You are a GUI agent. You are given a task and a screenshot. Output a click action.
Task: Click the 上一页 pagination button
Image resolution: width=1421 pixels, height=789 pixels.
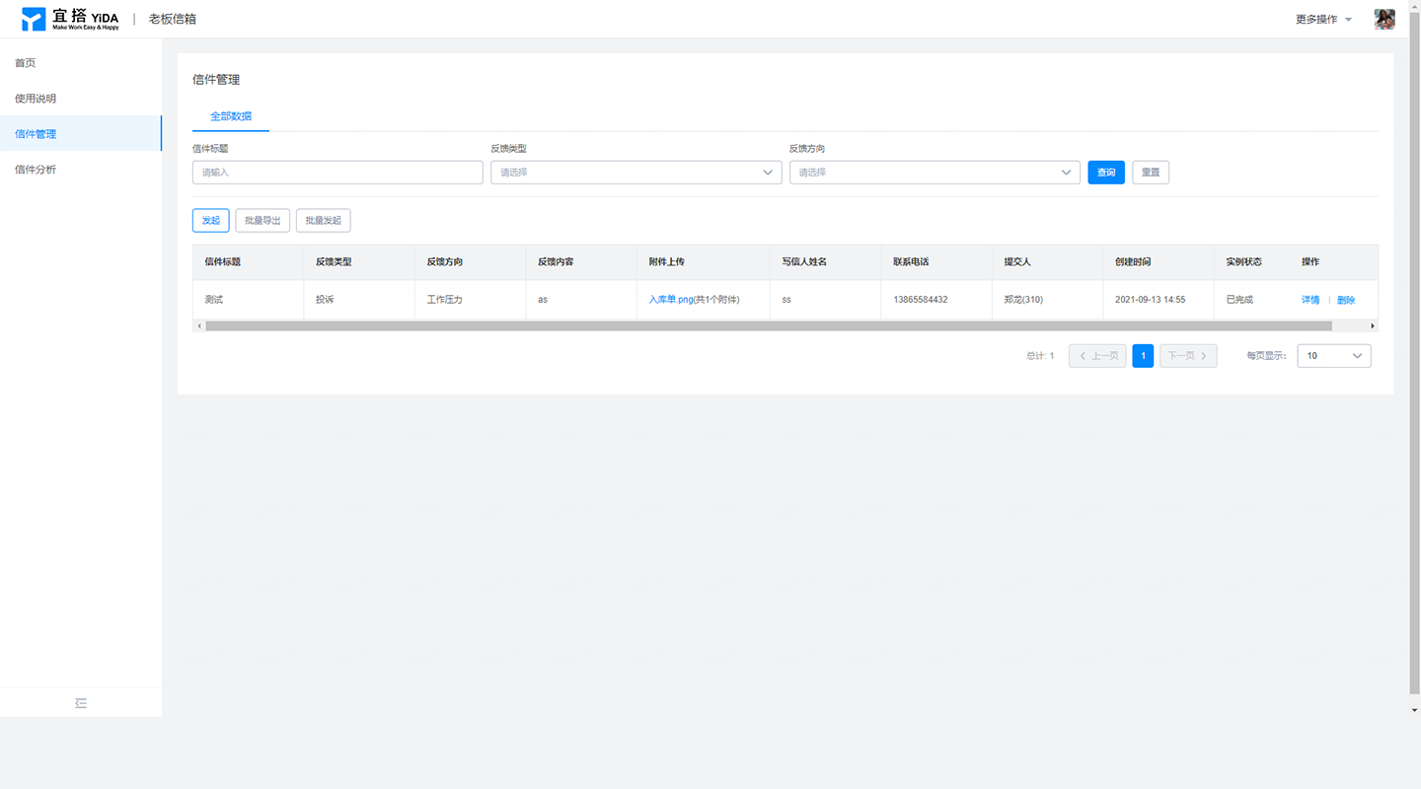[1097, 356]
